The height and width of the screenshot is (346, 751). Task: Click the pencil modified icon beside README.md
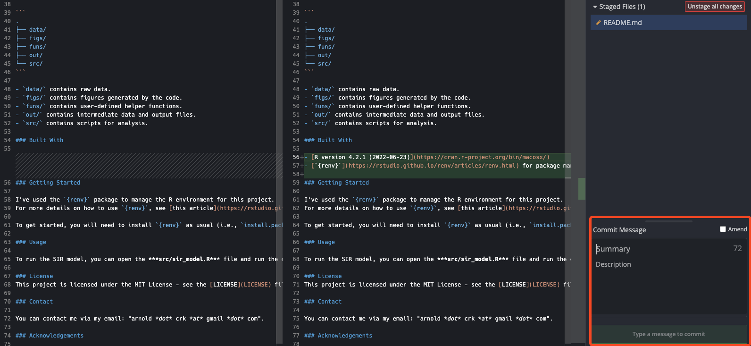(598, 23)
